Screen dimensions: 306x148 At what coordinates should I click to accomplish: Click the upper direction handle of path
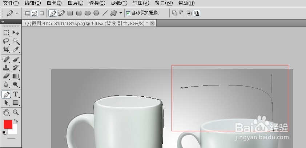(x=271, y=75)
